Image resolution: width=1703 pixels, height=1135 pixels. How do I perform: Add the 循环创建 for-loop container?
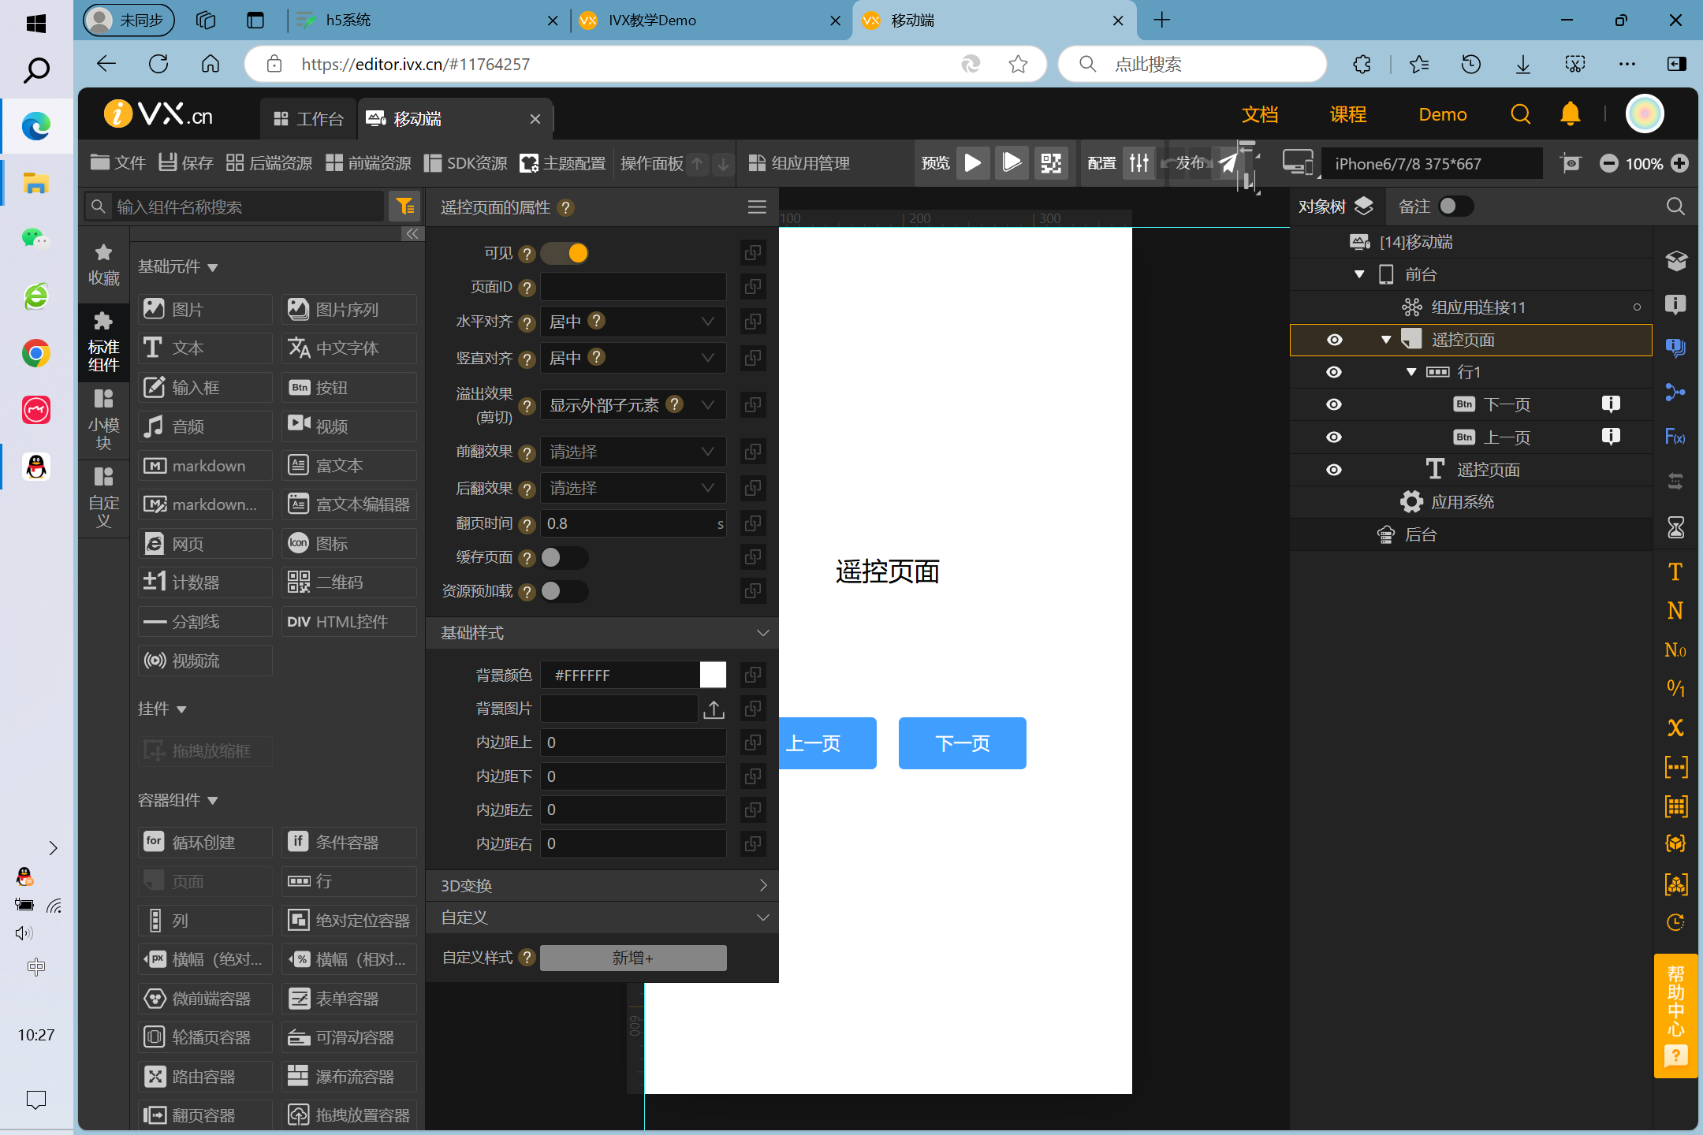(205, 842)
